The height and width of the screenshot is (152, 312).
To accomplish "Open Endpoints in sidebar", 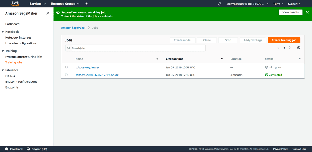I will pyautogui.click(x=12, y=87).
